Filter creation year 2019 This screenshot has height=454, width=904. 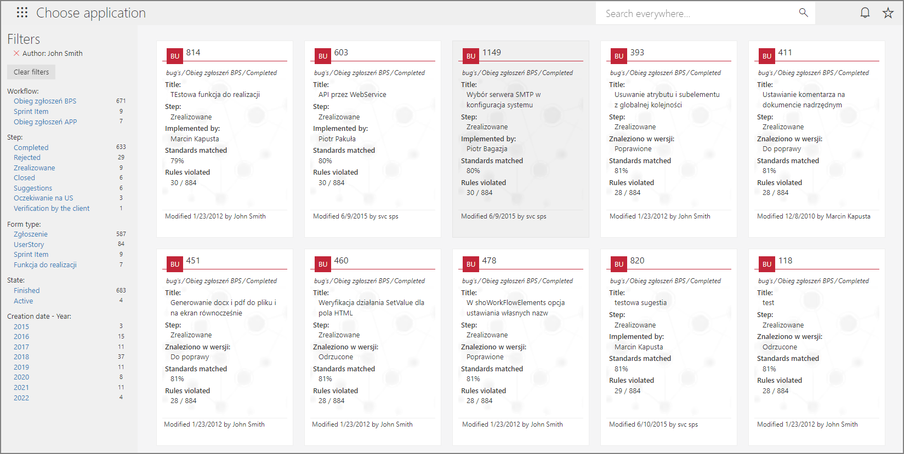pos(21,367)
